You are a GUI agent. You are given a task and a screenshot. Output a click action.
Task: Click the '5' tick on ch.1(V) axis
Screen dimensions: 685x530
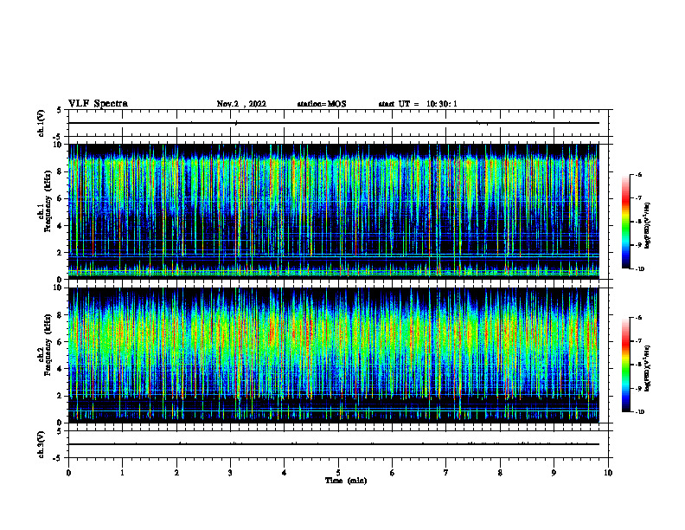(60, 110)
